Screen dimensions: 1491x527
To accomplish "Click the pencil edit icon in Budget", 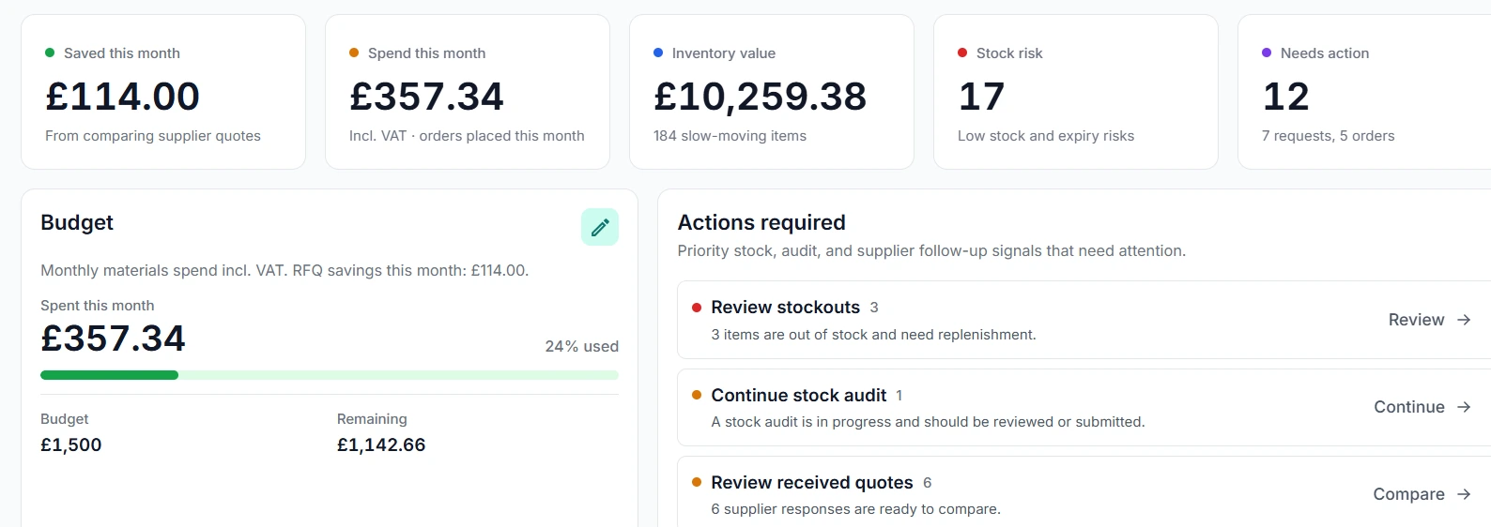I will pyautogui.click(x=600, y=227).
